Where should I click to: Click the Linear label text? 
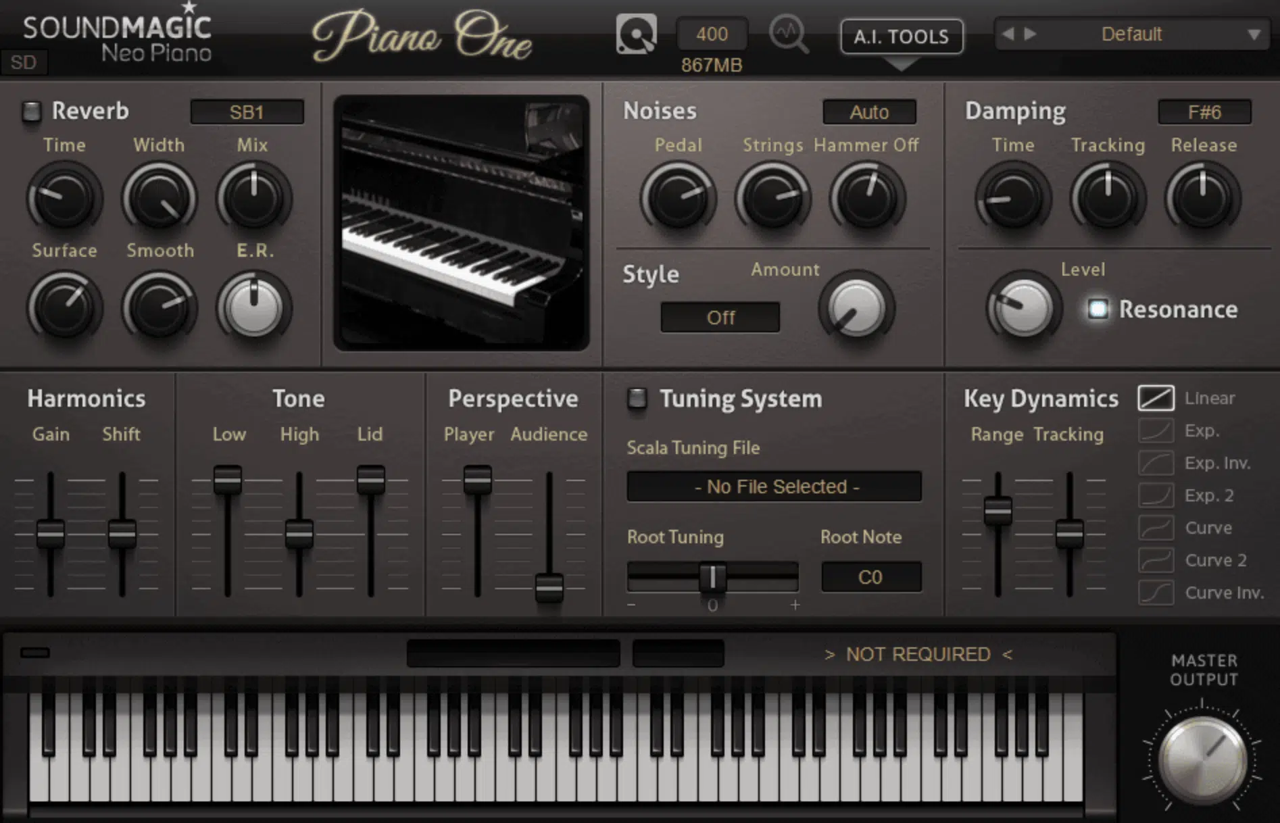[1210, 399]
